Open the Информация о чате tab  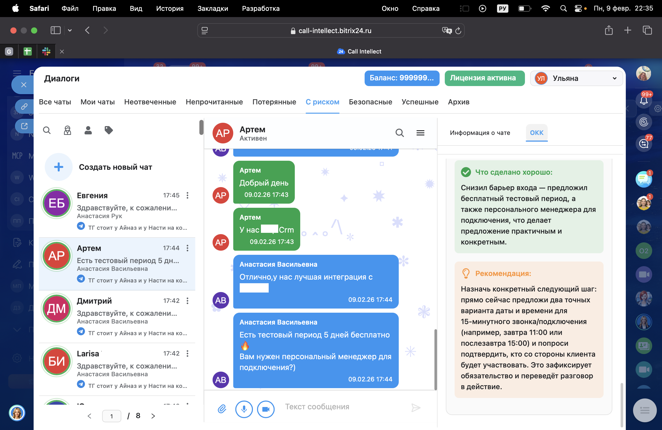point(480,133)
